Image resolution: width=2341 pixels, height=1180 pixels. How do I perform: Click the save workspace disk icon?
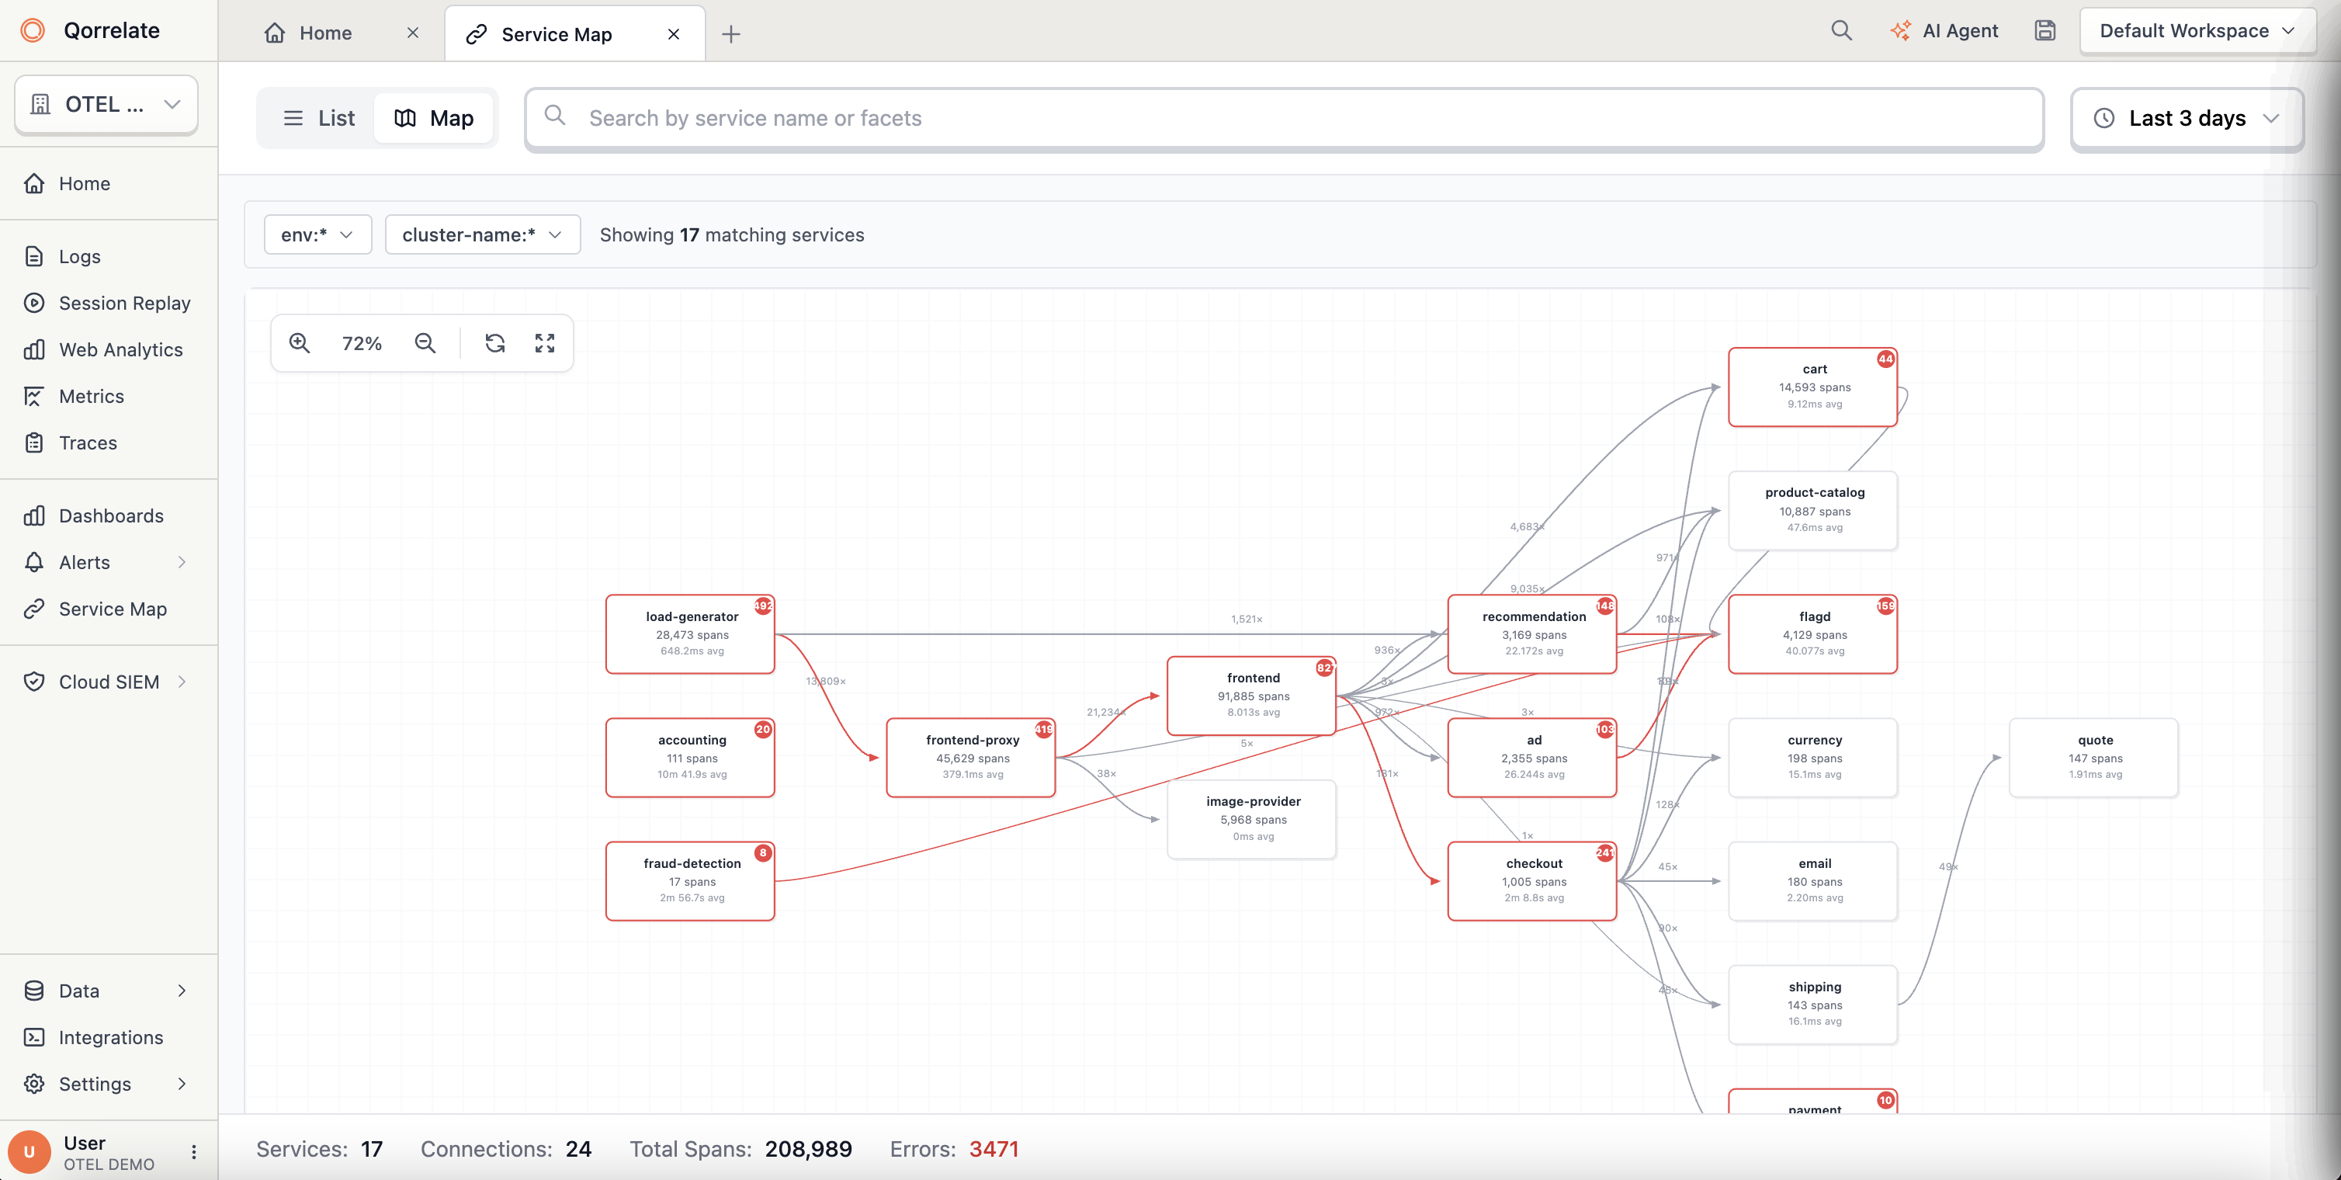2044,31
